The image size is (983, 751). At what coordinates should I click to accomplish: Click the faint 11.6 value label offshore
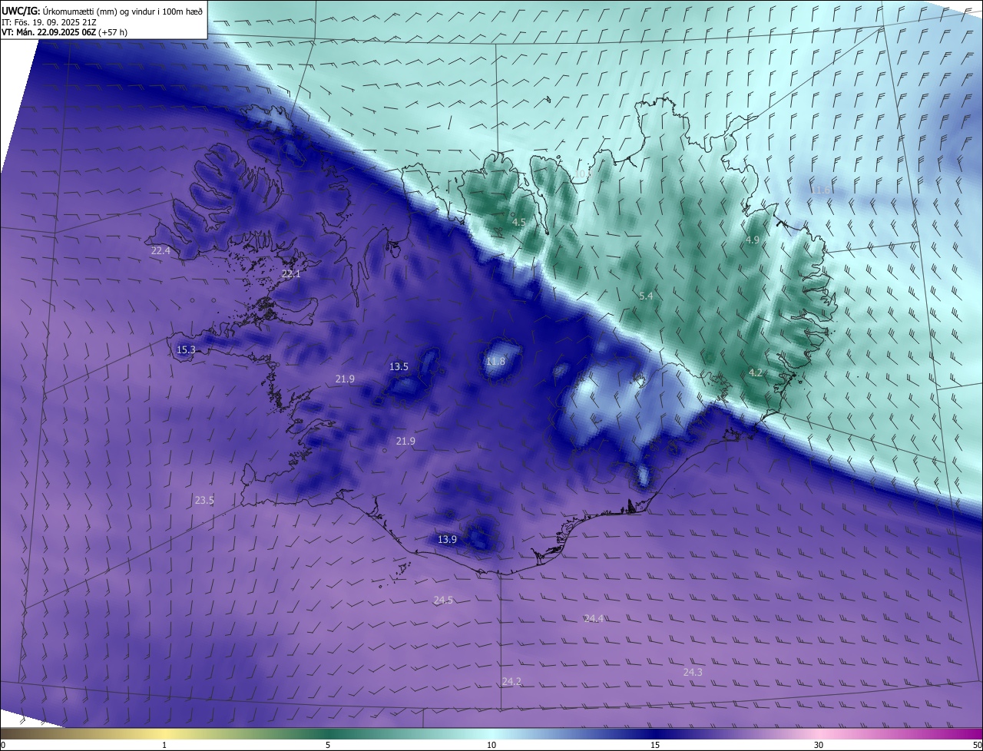click(x=821, y=190)
